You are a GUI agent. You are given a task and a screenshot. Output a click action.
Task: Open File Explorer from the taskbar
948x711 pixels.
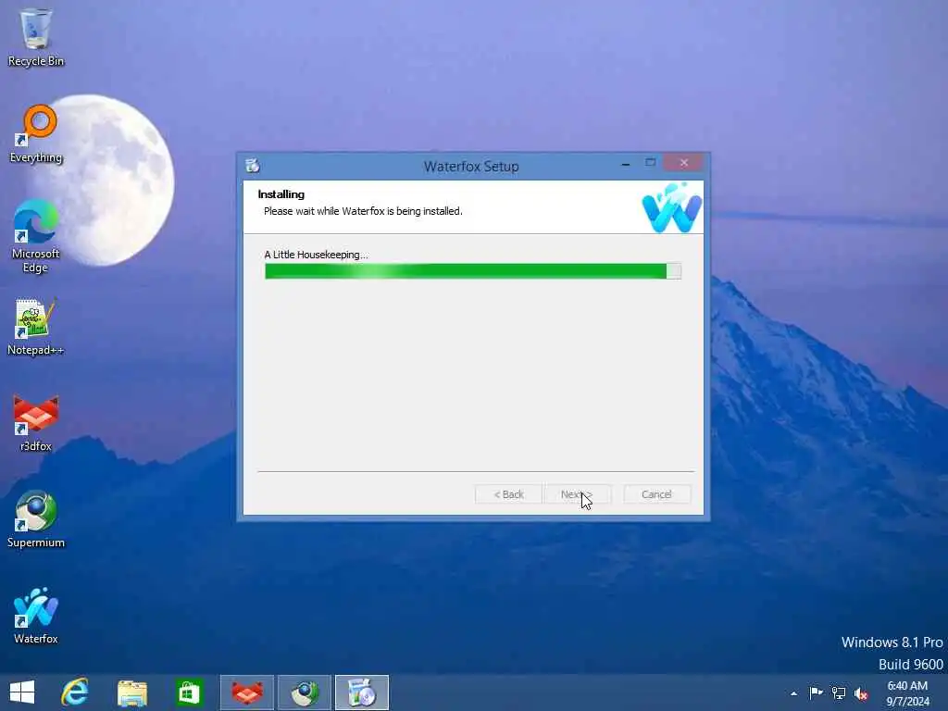tap(131, 692)
